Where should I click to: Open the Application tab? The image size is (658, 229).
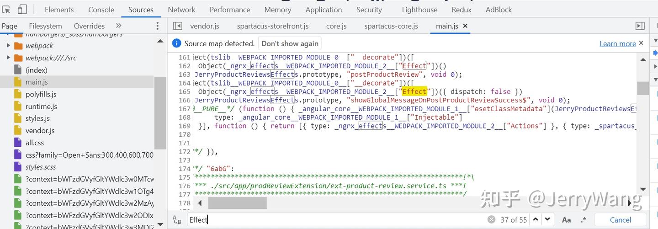(324, 10)
